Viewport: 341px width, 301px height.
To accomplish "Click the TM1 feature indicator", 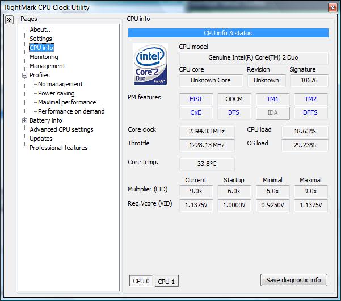I will [273, 99].
